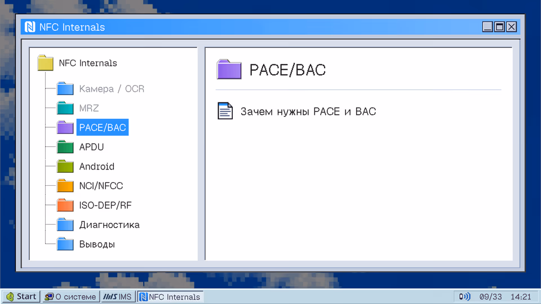Click the yellow NFC Internals root folder icon

click(x=45, y=62)
